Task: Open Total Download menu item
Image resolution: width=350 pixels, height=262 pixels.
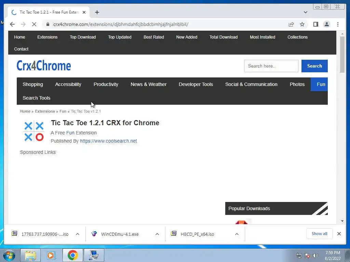Action: (x=224, y=37)
